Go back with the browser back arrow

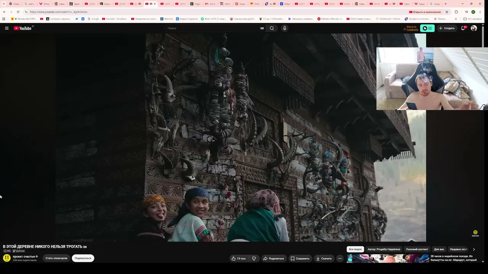coord(4,12)
